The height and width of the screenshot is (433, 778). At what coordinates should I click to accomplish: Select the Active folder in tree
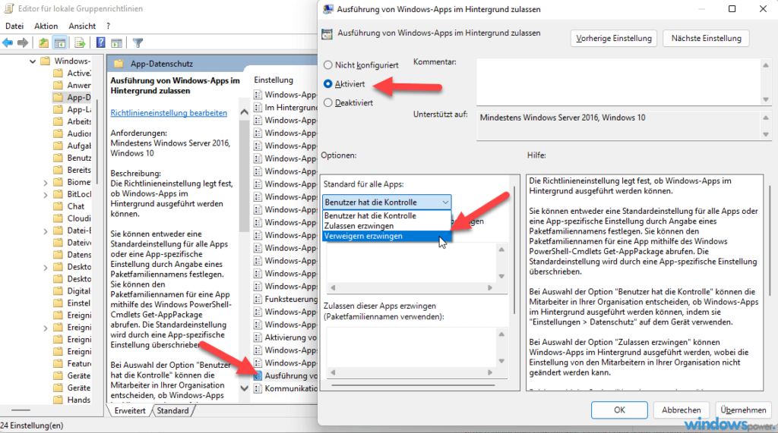click(72, 74)
